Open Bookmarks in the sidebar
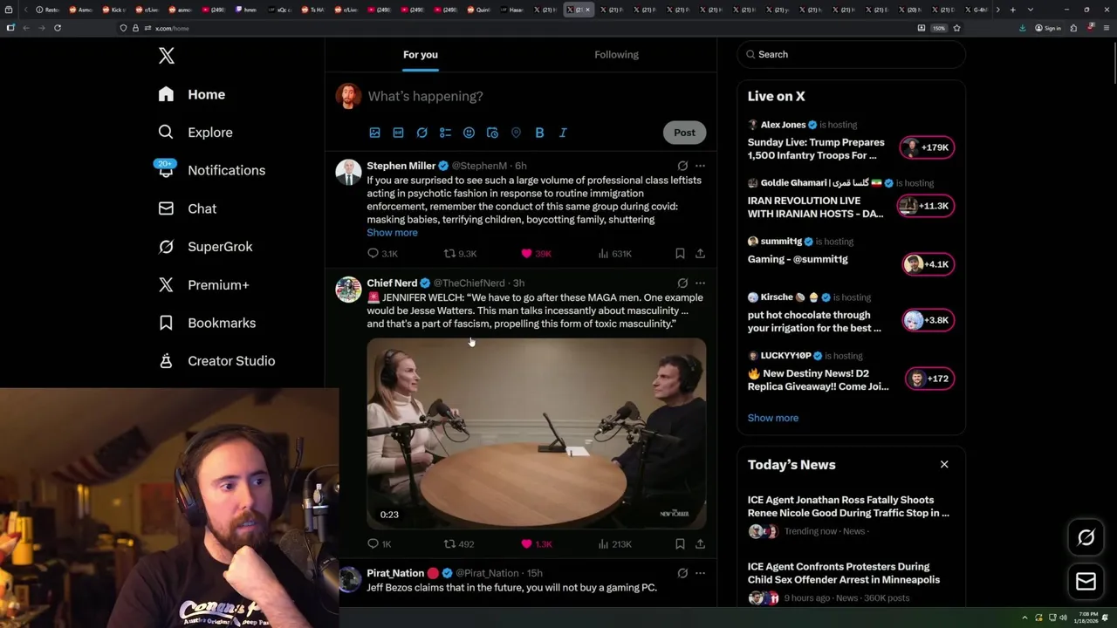This screenshot has width=1117, height=628. (x=207, y=323)
